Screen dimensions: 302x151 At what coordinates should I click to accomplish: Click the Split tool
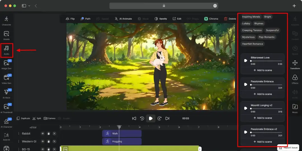pos(37,118)
